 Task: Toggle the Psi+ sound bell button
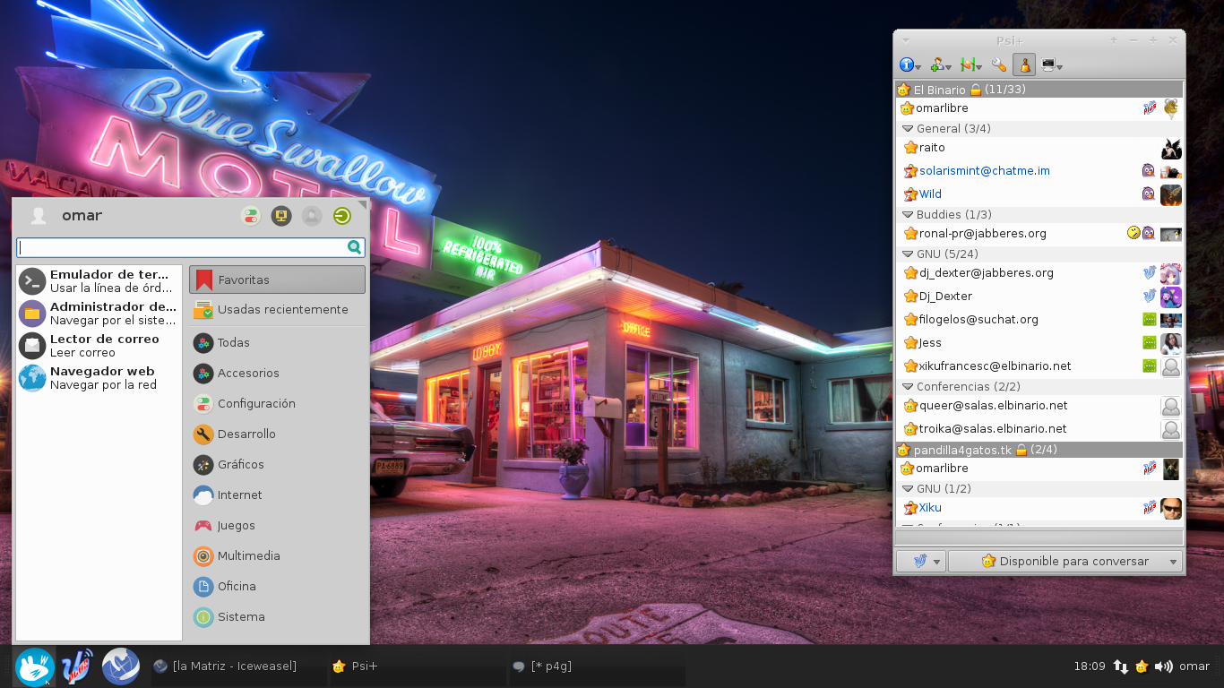pos(1024,65)
